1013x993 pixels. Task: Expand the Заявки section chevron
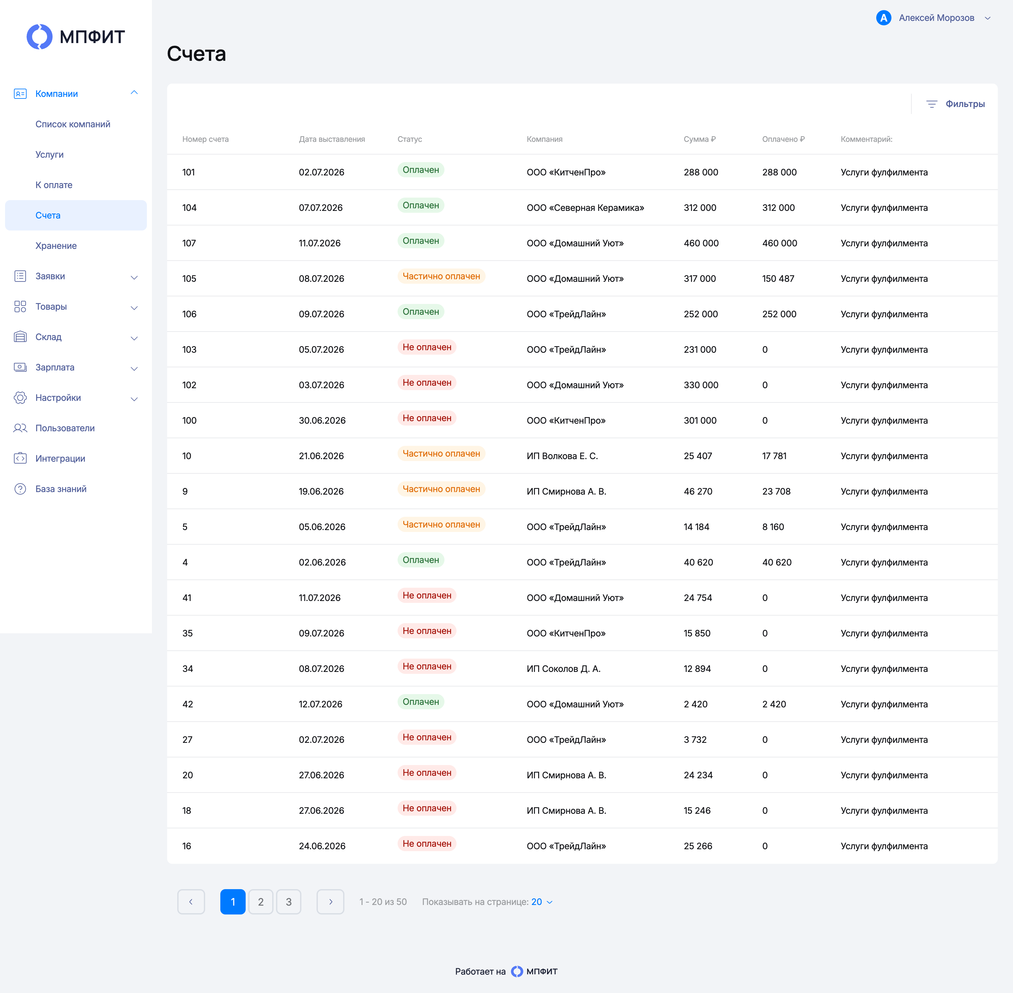134,277
